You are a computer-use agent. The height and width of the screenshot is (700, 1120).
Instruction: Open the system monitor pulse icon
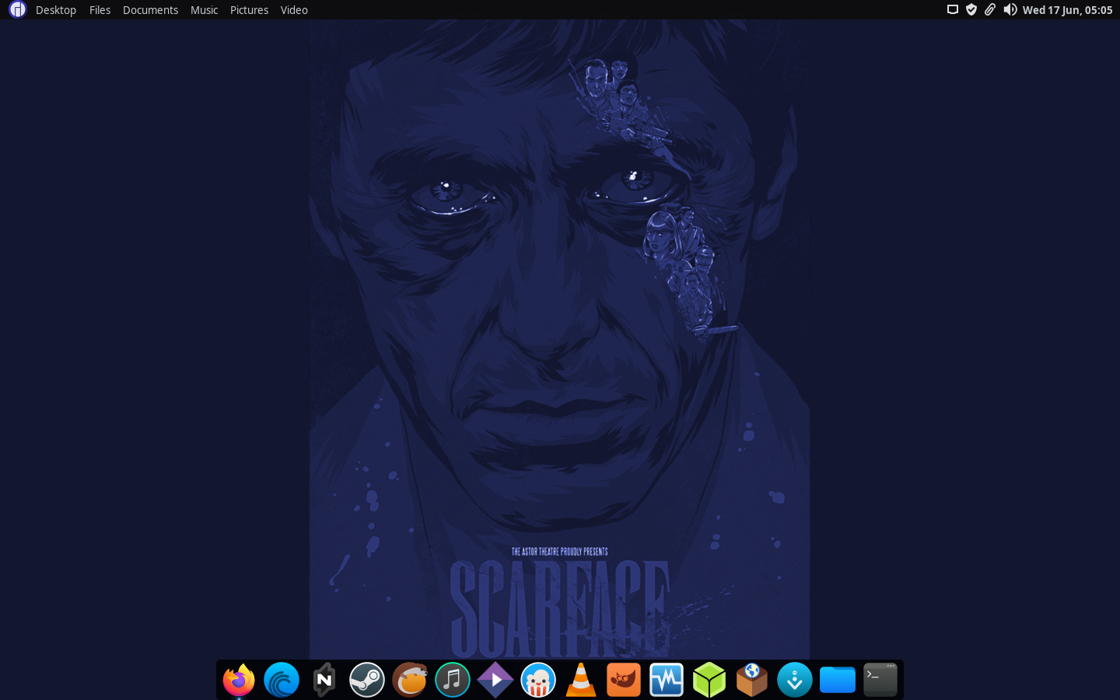[667, 680]
